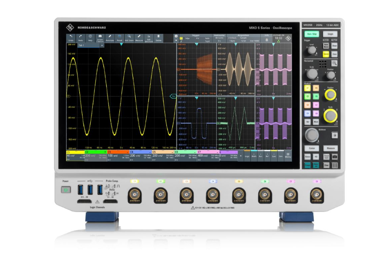Hit the front-panel zoom magnifier key

pos(334,63)
